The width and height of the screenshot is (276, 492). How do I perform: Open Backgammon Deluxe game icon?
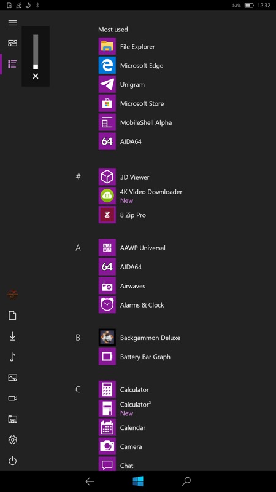click(x=107, y=338)
